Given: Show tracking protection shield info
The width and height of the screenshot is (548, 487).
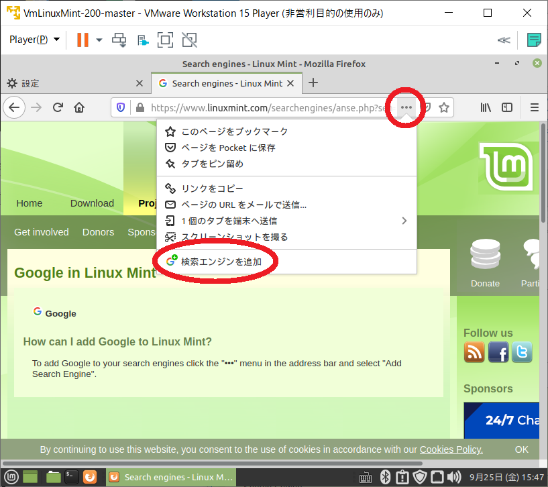Looking at the screenshot, I should pos(121,107).
